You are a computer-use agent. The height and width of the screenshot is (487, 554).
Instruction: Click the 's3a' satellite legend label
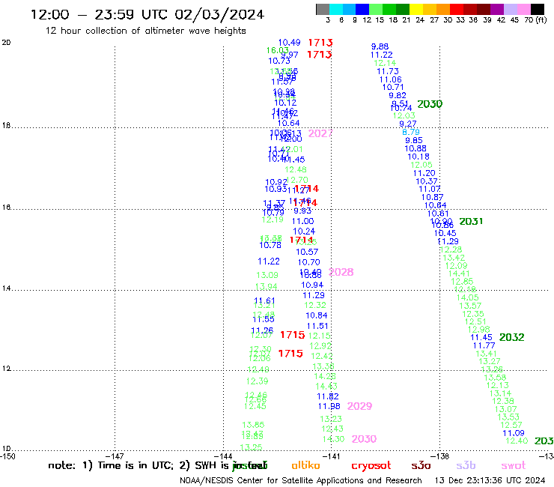(x=421, y=466)
